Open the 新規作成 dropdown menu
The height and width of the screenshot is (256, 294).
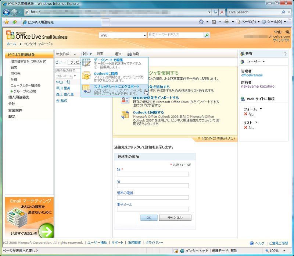pyautogui.click(x=75, y=54)
